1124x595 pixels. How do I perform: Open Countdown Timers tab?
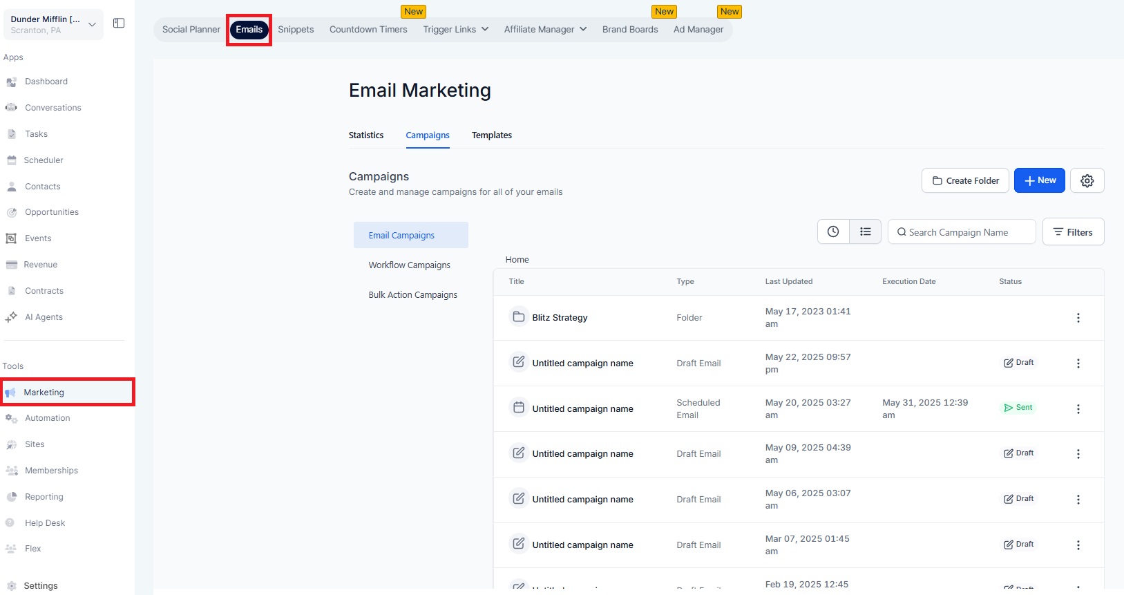(x=368, y=29)
